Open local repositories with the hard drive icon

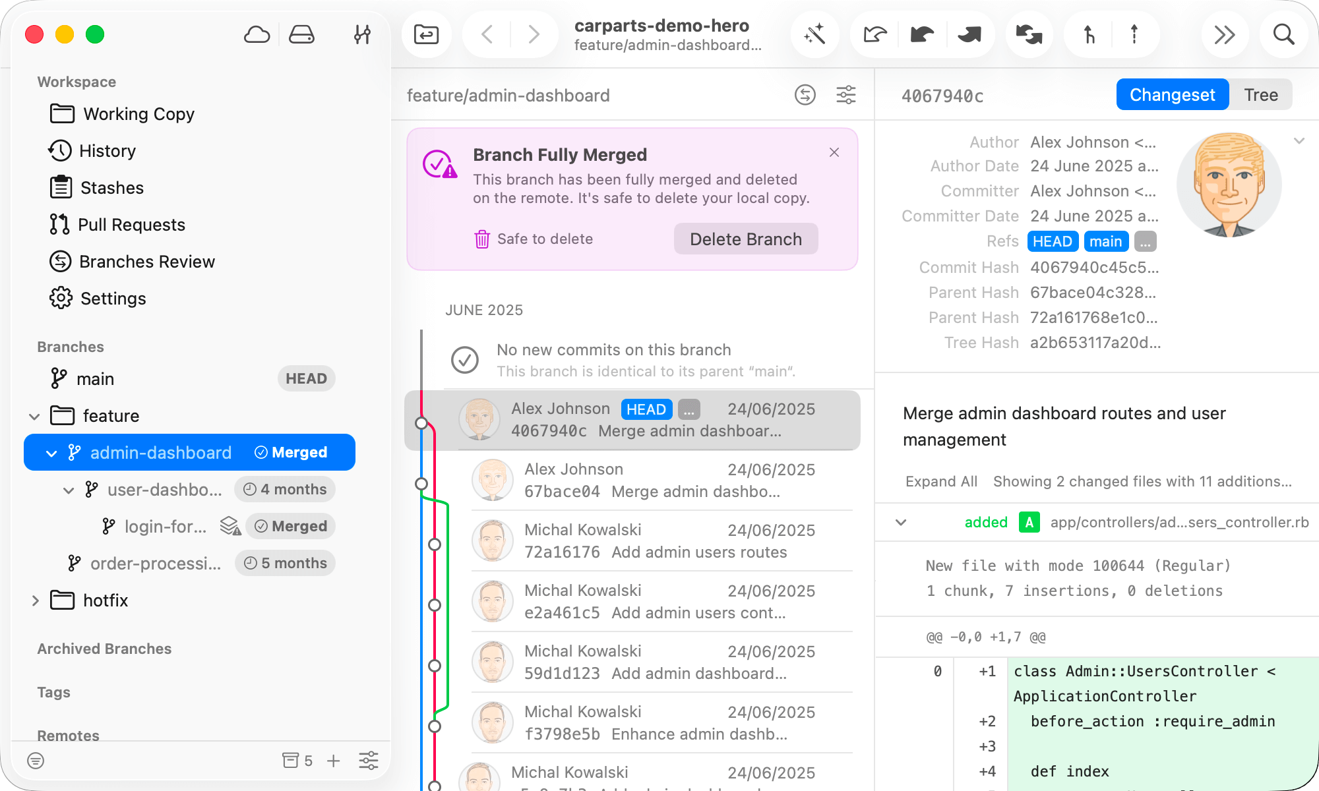coord(302,34)
